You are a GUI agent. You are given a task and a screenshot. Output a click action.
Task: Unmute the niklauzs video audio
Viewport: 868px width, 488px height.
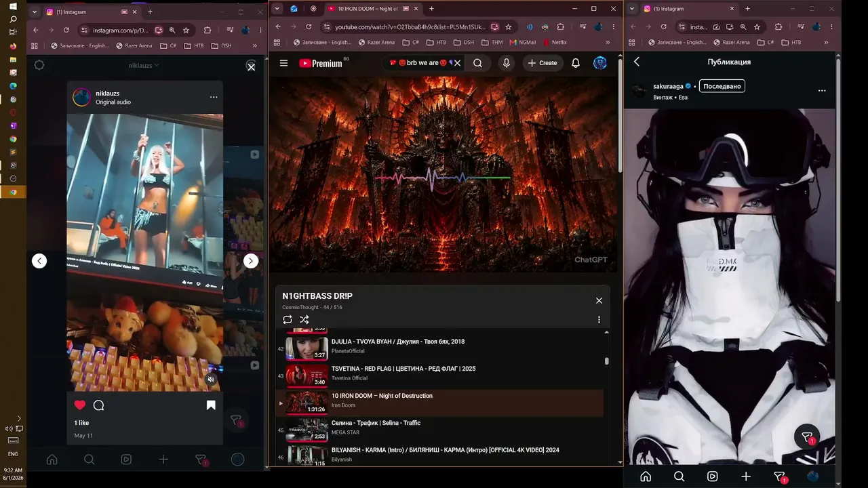click(211, 380)
